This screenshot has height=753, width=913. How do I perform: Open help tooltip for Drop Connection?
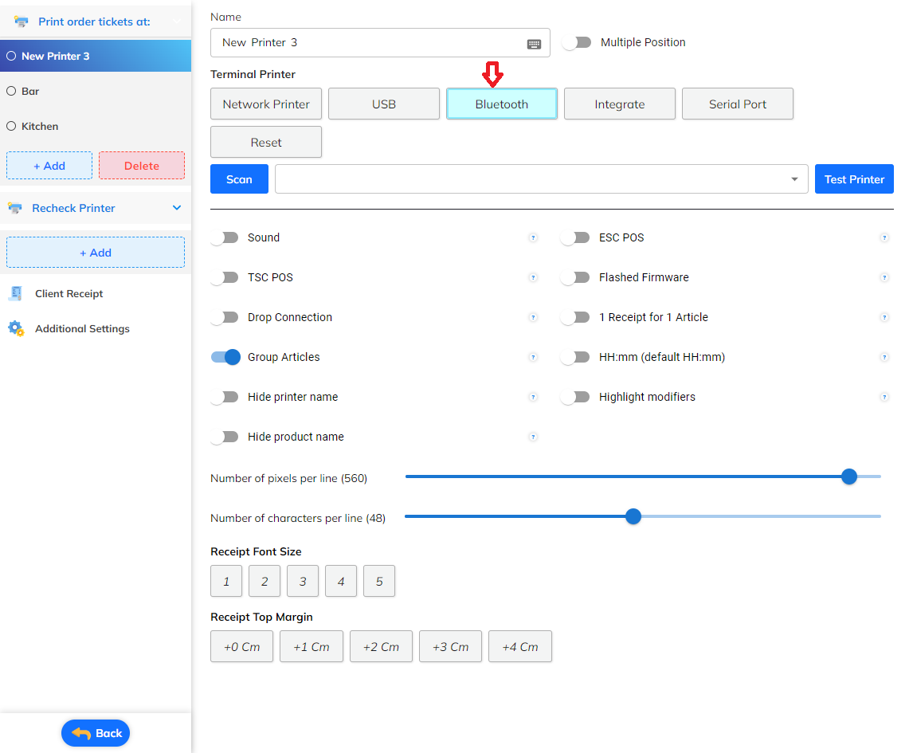pyautogui.click(x=533, y=317)
